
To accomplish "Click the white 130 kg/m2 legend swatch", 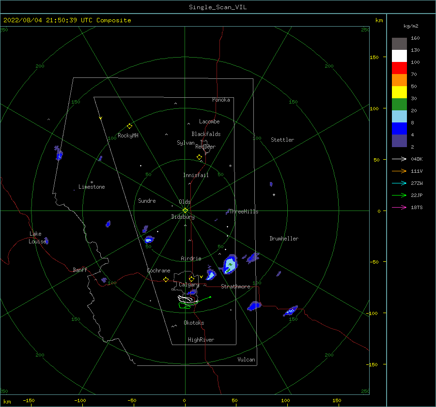I will [399, 56].
